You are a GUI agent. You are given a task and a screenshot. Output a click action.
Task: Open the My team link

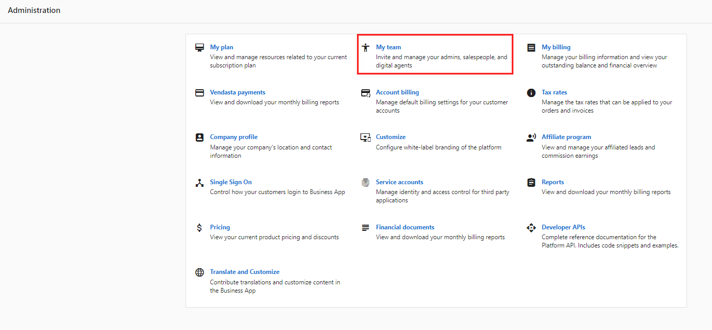388,47
